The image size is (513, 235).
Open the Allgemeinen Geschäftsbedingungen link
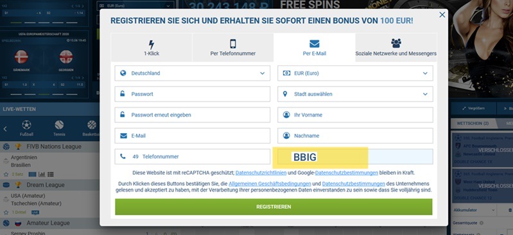coord(270,184)
